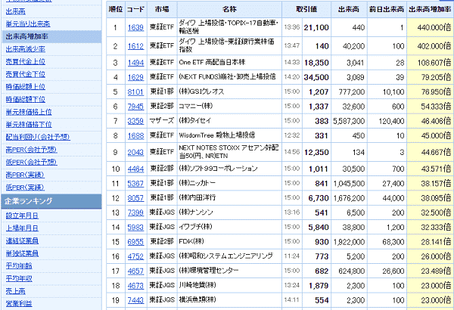
Task: Click the 前日出来高 column header
Action: click(387, 9)
